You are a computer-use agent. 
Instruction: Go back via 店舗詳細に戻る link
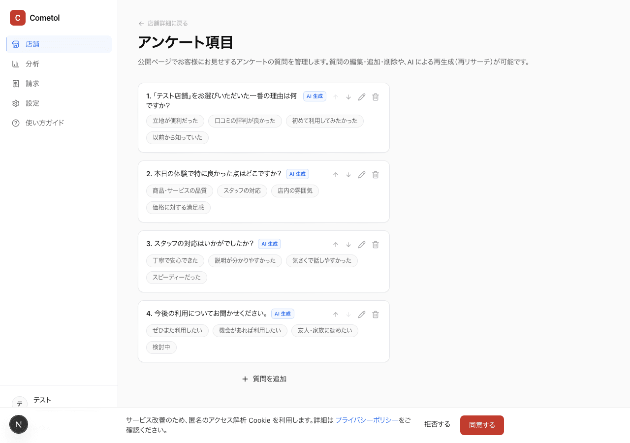[x=163, y=23]
